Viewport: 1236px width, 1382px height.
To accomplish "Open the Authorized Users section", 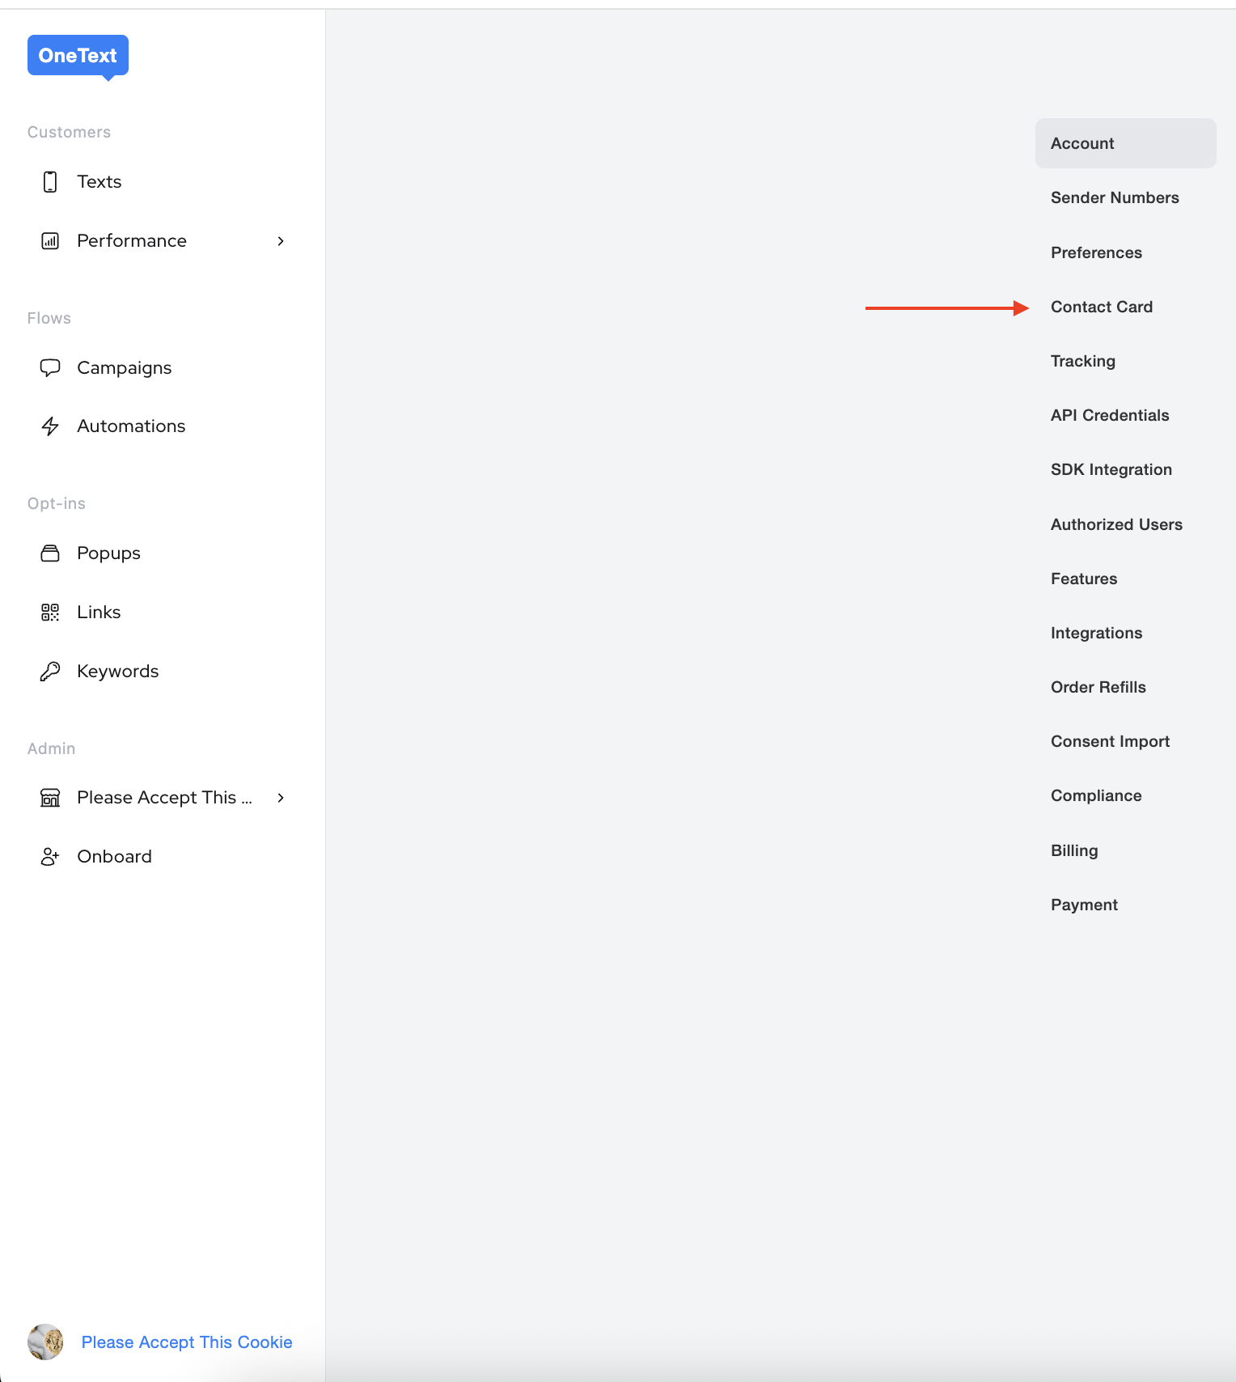I will [1116, 524].
